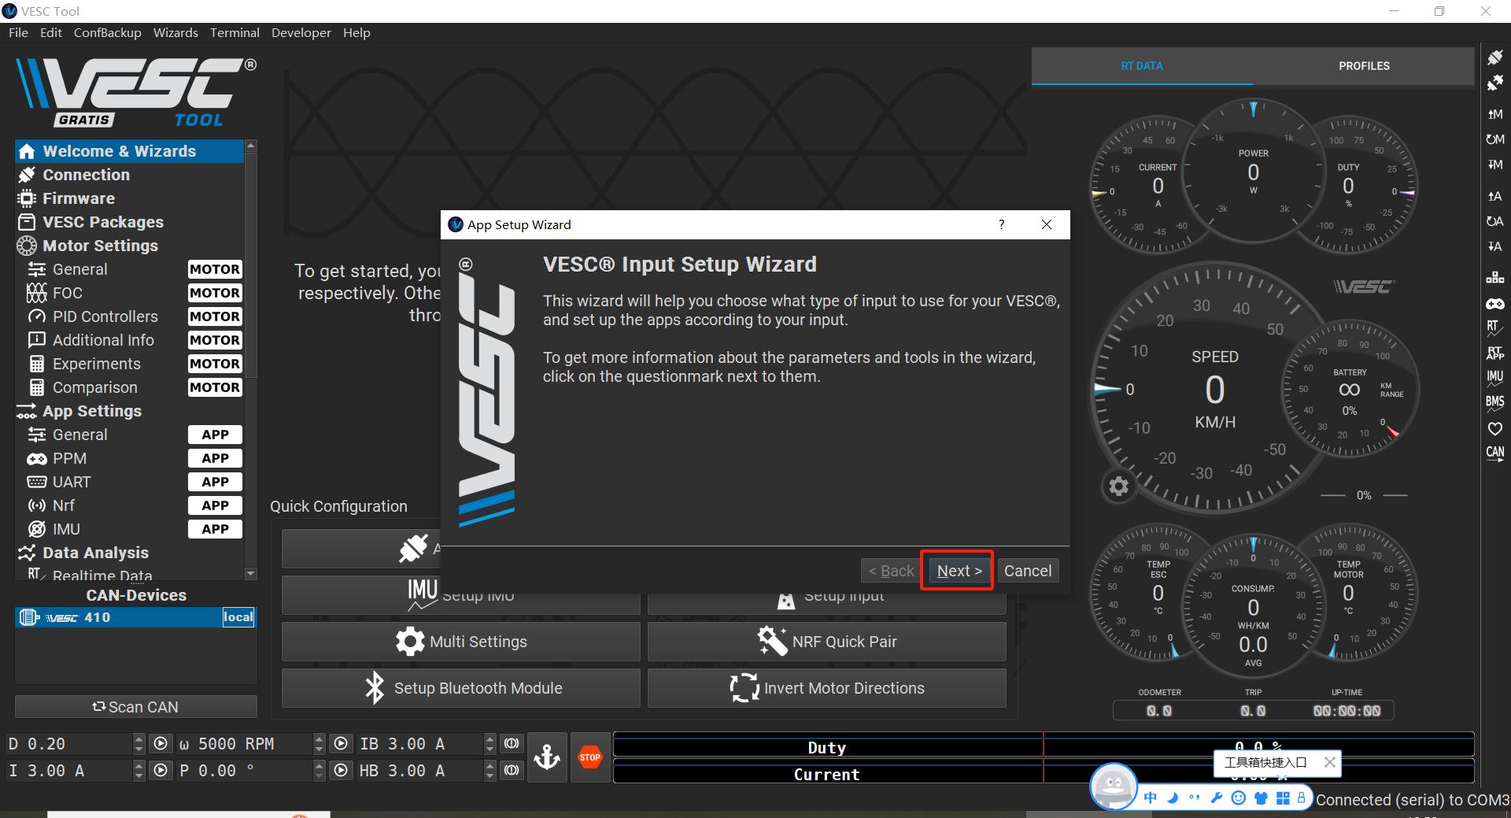Image resolution: width=1511 pixels, height=818 pixels.
Task: Open the Wizards menu
Action: 175,32
